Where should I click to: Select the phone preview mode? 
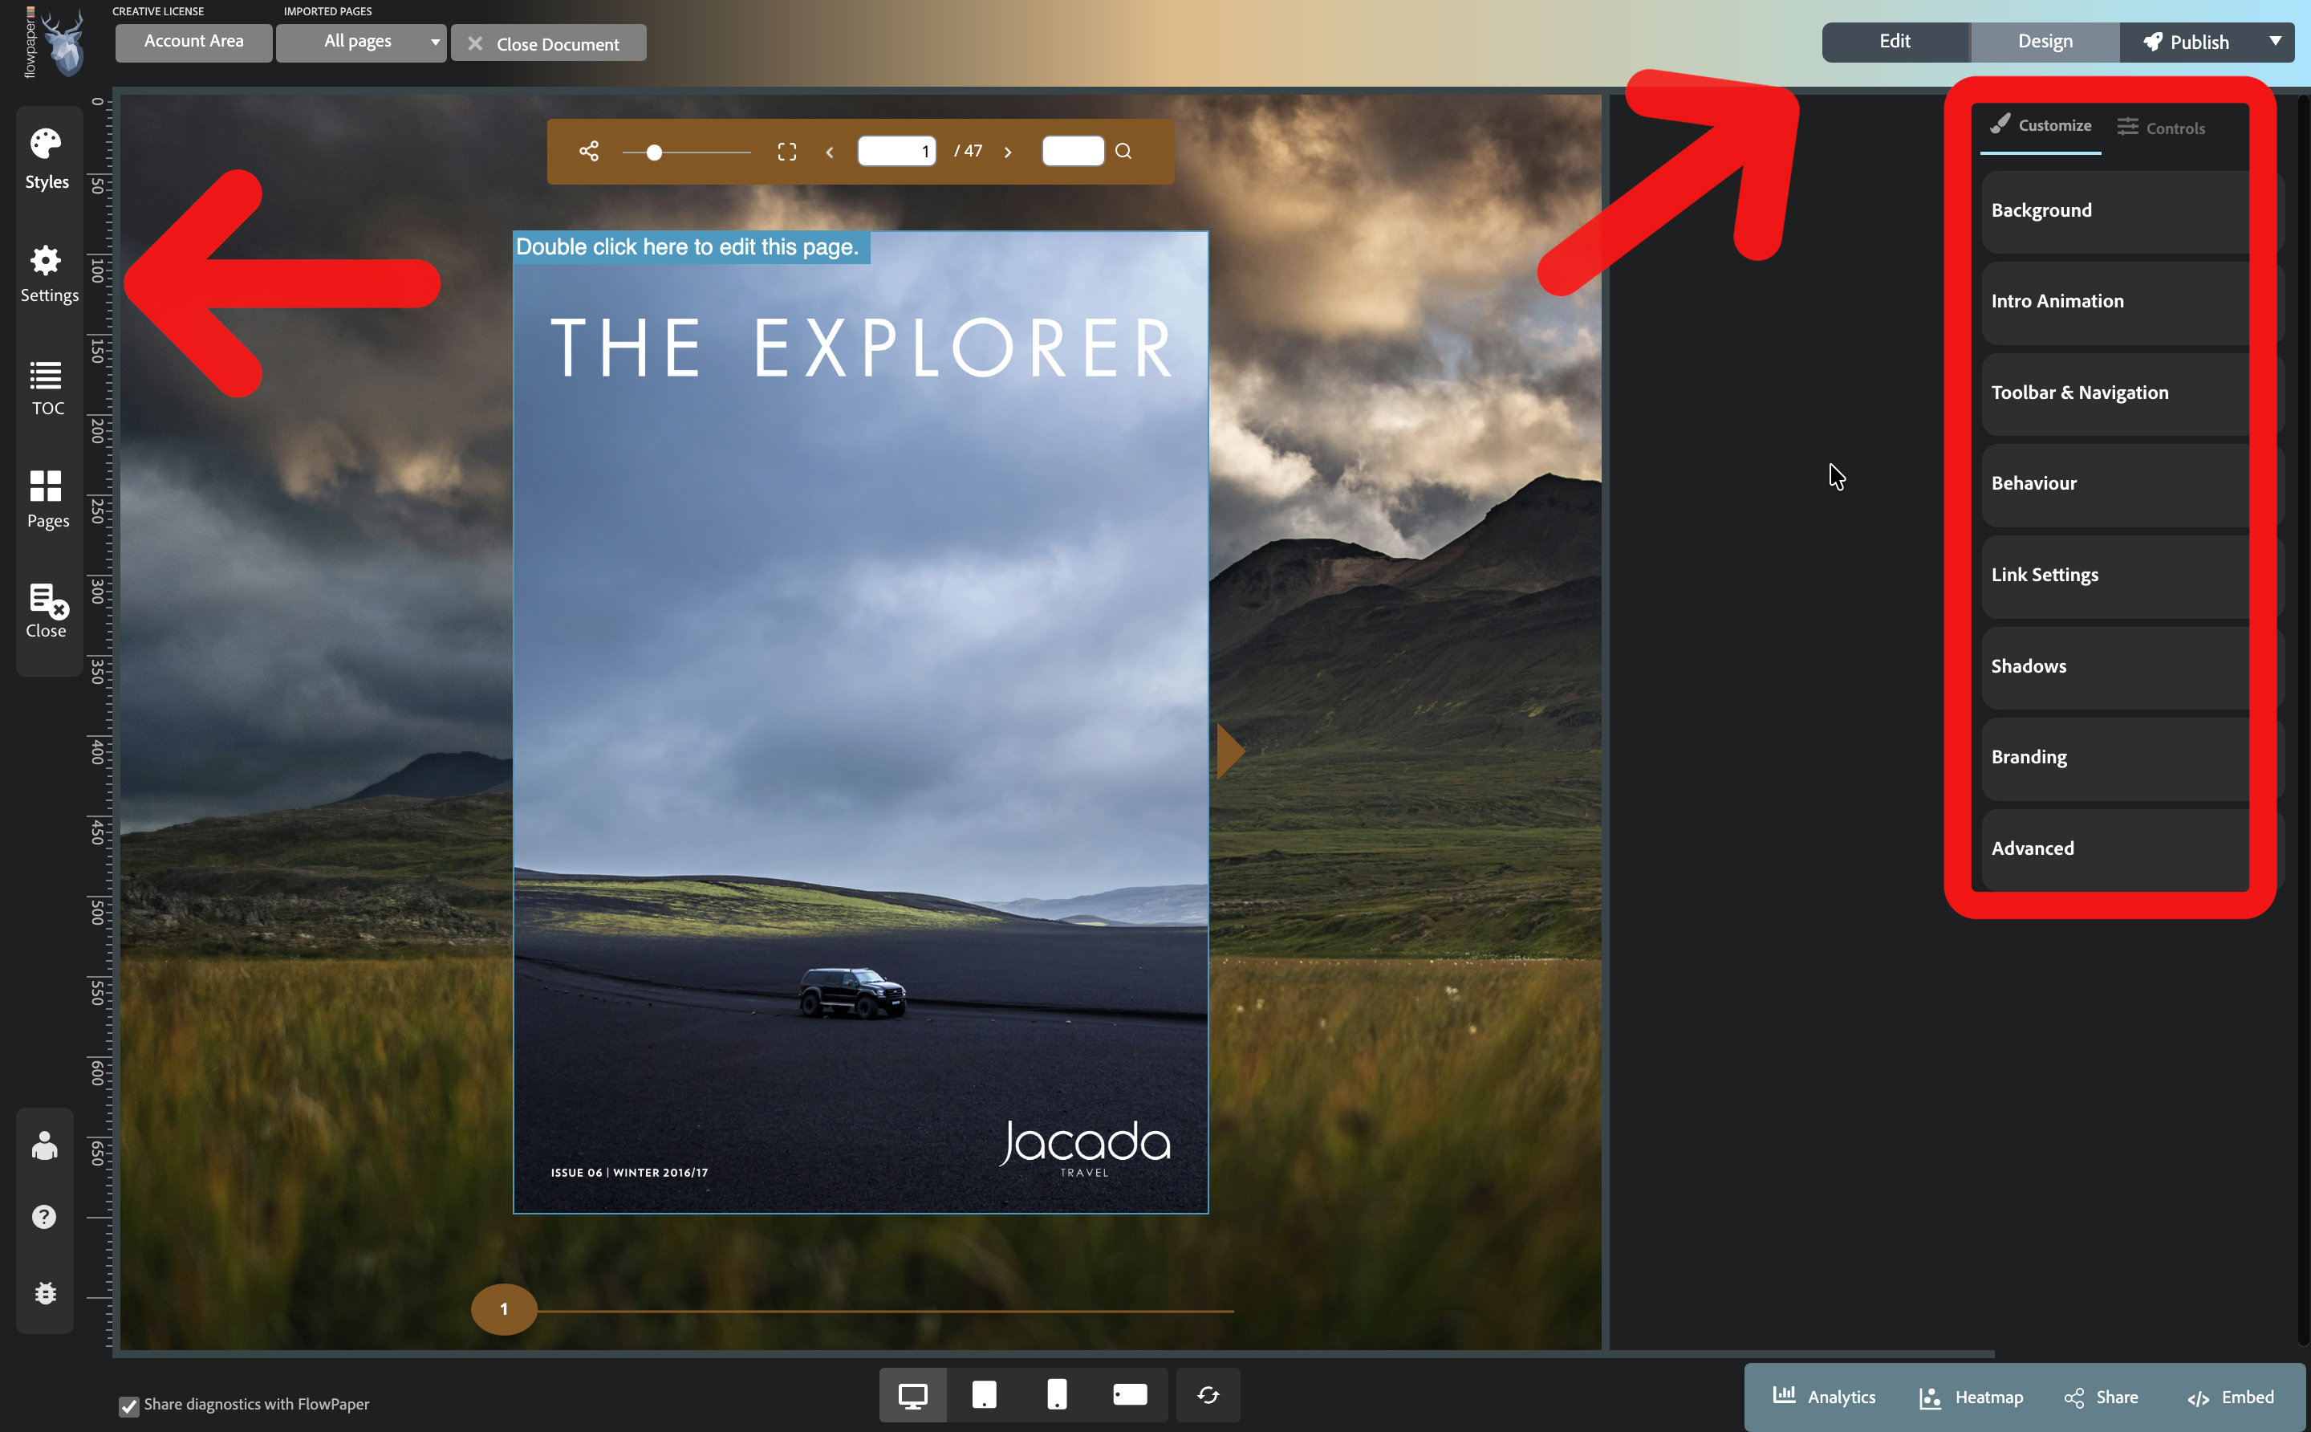point(1058,1394)
